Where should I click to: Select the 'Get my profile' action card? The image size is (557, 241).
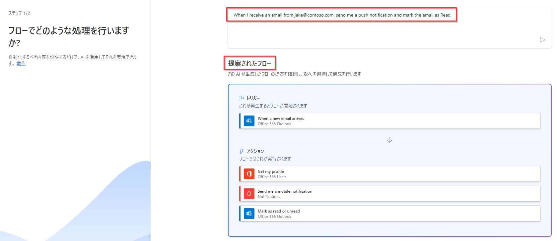(390, 174)
